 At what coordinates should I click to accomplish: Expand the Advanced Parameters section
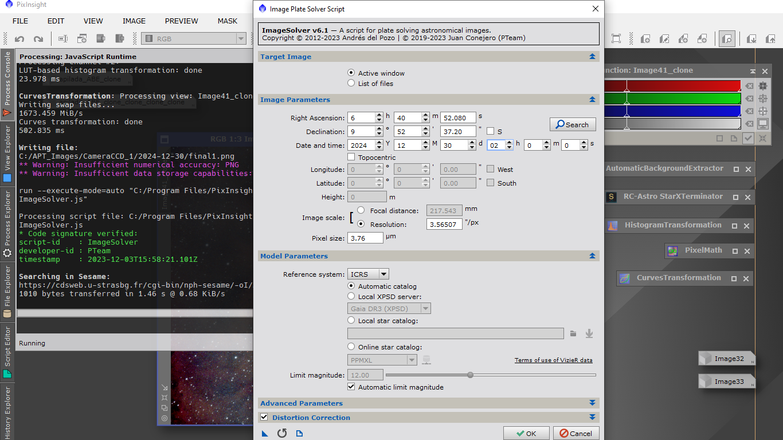592,403
